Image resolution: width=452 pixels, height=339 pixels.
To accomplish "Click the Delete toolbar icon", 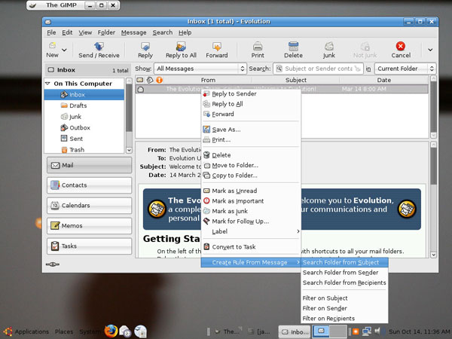I will [293, 46].
